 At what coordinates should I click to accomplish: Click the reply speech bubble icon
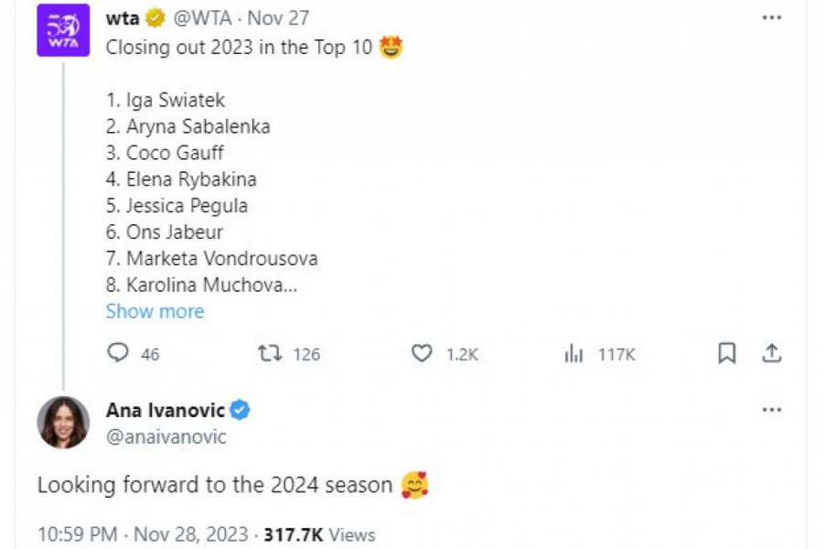(118, 353)
